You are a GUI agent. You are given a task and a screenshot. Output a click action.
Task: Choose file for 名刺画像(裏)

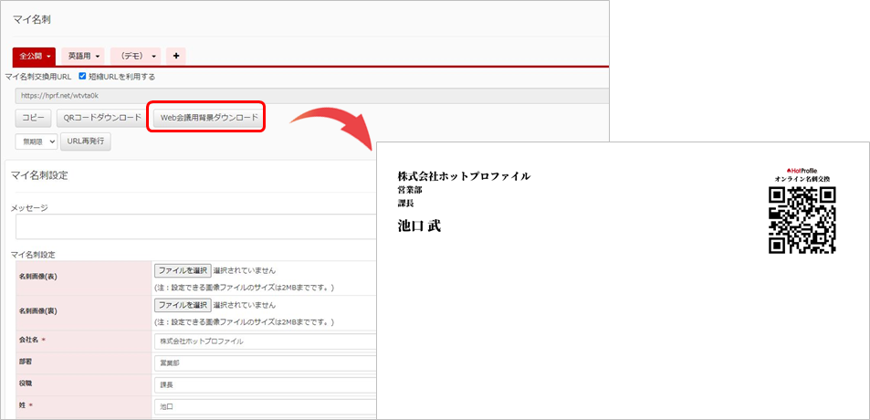click(x=182, y=305)
